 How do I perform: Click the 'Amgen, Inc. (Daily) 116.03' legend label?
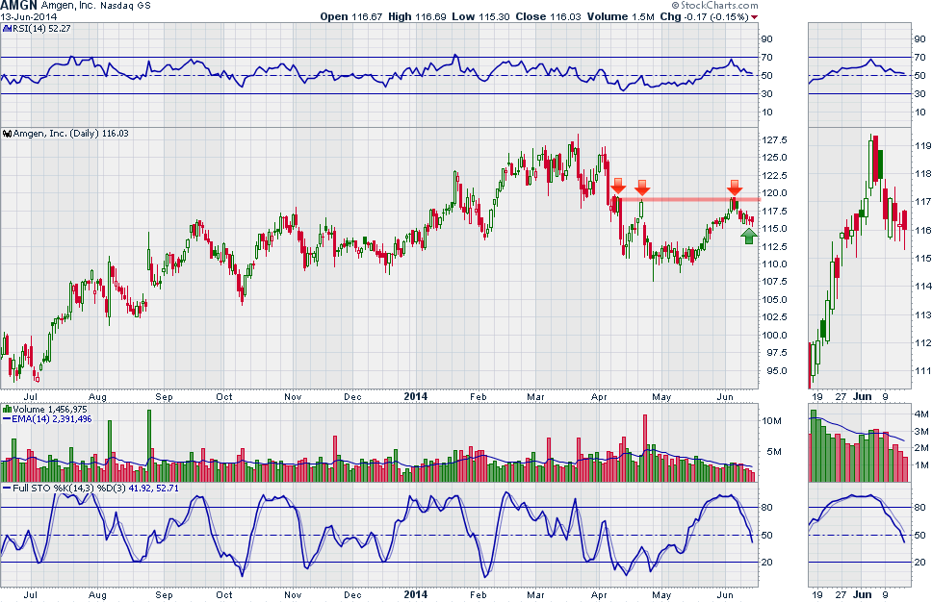pyautogui.click(x=70, y=134)
